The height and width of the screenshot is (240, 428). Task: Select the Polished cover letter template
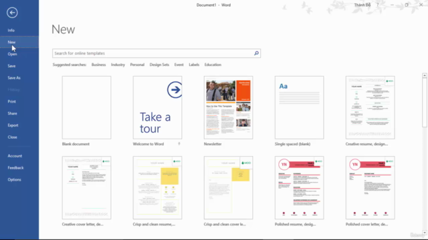point(370,188)
